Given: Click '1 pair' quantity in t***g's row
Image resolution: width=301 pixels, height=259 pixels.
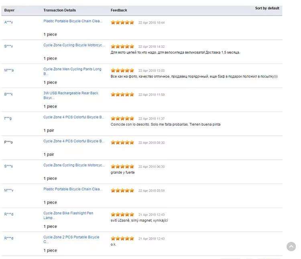Looking at the screenshot, I should (x=49, y=131).
